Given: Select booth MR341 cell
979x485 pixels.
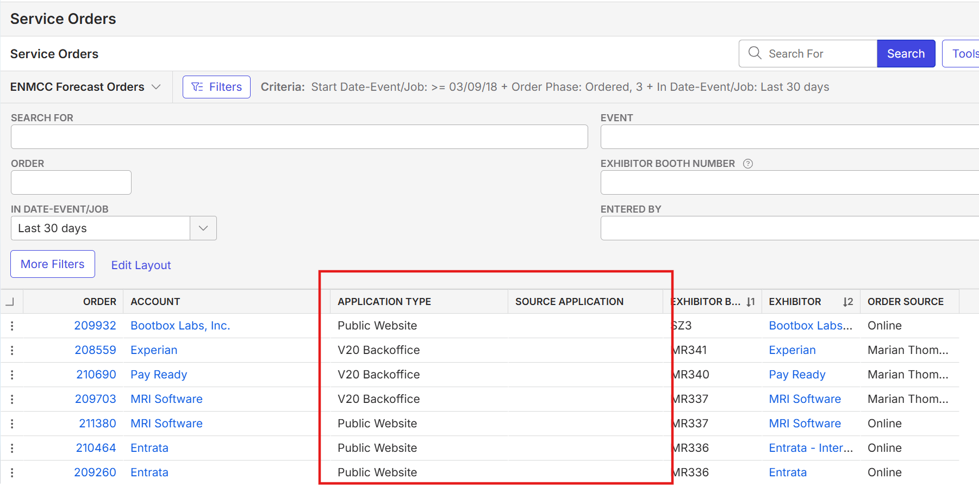Looking at the screenshot, I should (689, 350).
